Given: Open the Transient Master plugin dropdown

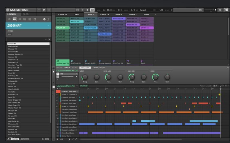Looking at the screenshot, I should 77,76.
